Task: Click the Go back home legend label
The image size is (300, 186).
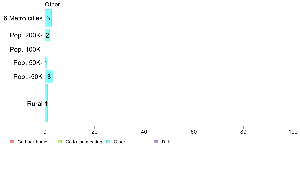Action: [x=32, y=142]
